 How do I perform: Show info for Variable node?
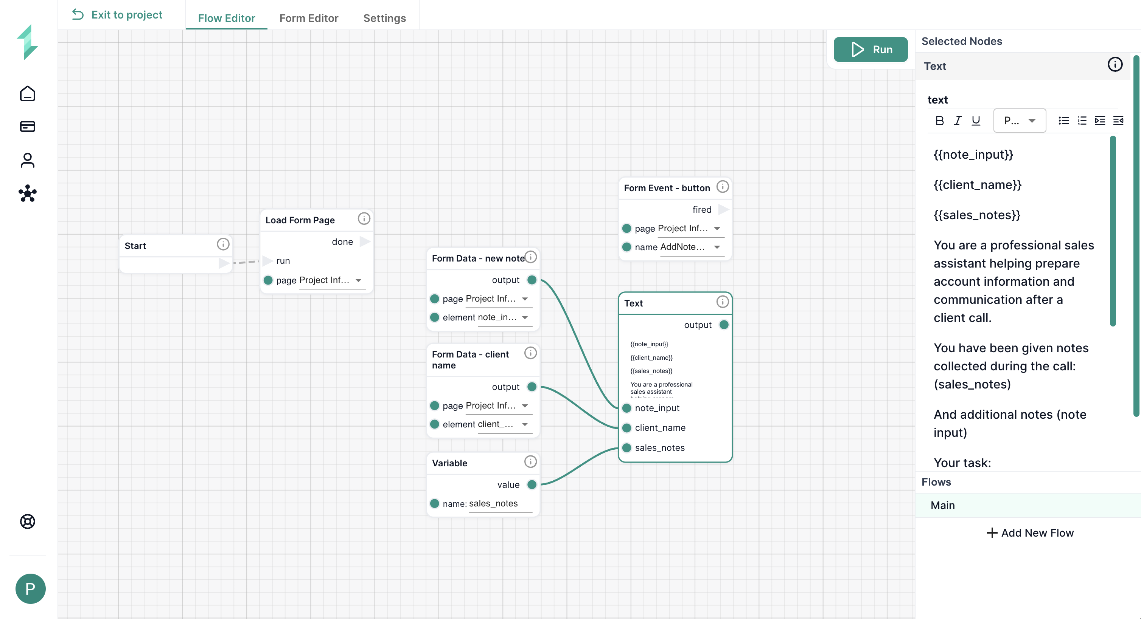pyautogui.click(x=531, y=462)
